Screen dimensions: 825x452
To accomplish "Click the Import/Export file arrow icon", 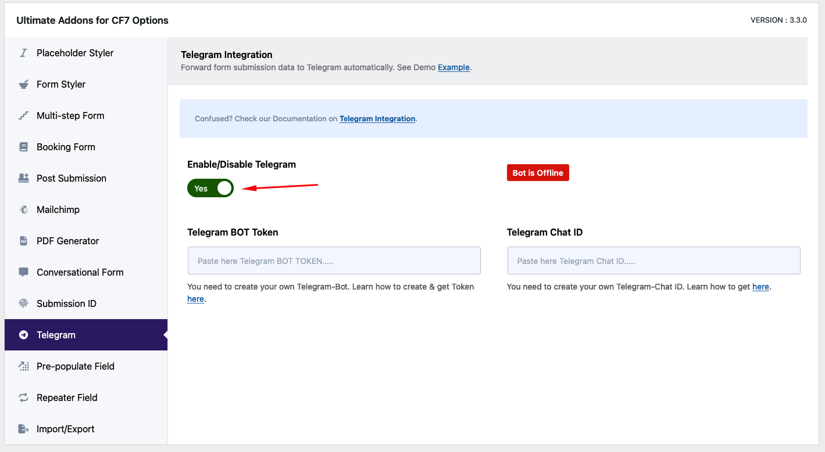I will (23, 429).
